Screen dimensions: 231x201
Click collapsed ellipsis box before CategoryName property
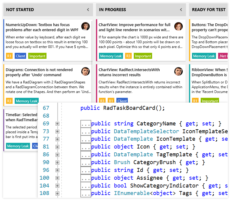coord(86,124)
